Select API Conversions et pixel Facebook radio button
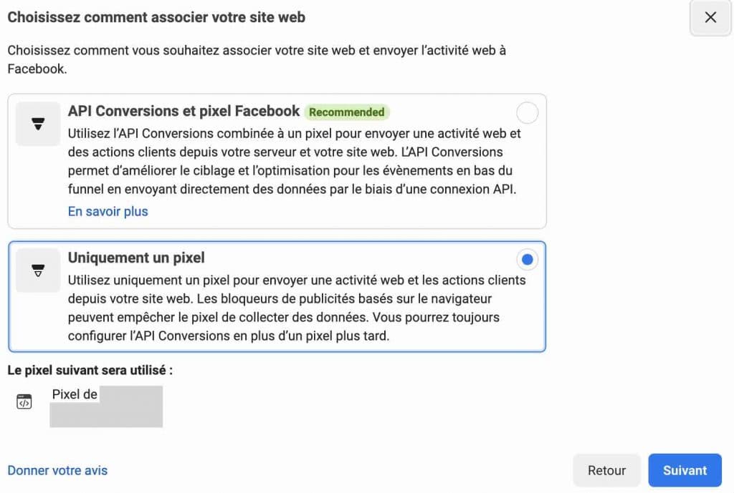This screenshot has height=493, width=734. [x=527, y=112]
